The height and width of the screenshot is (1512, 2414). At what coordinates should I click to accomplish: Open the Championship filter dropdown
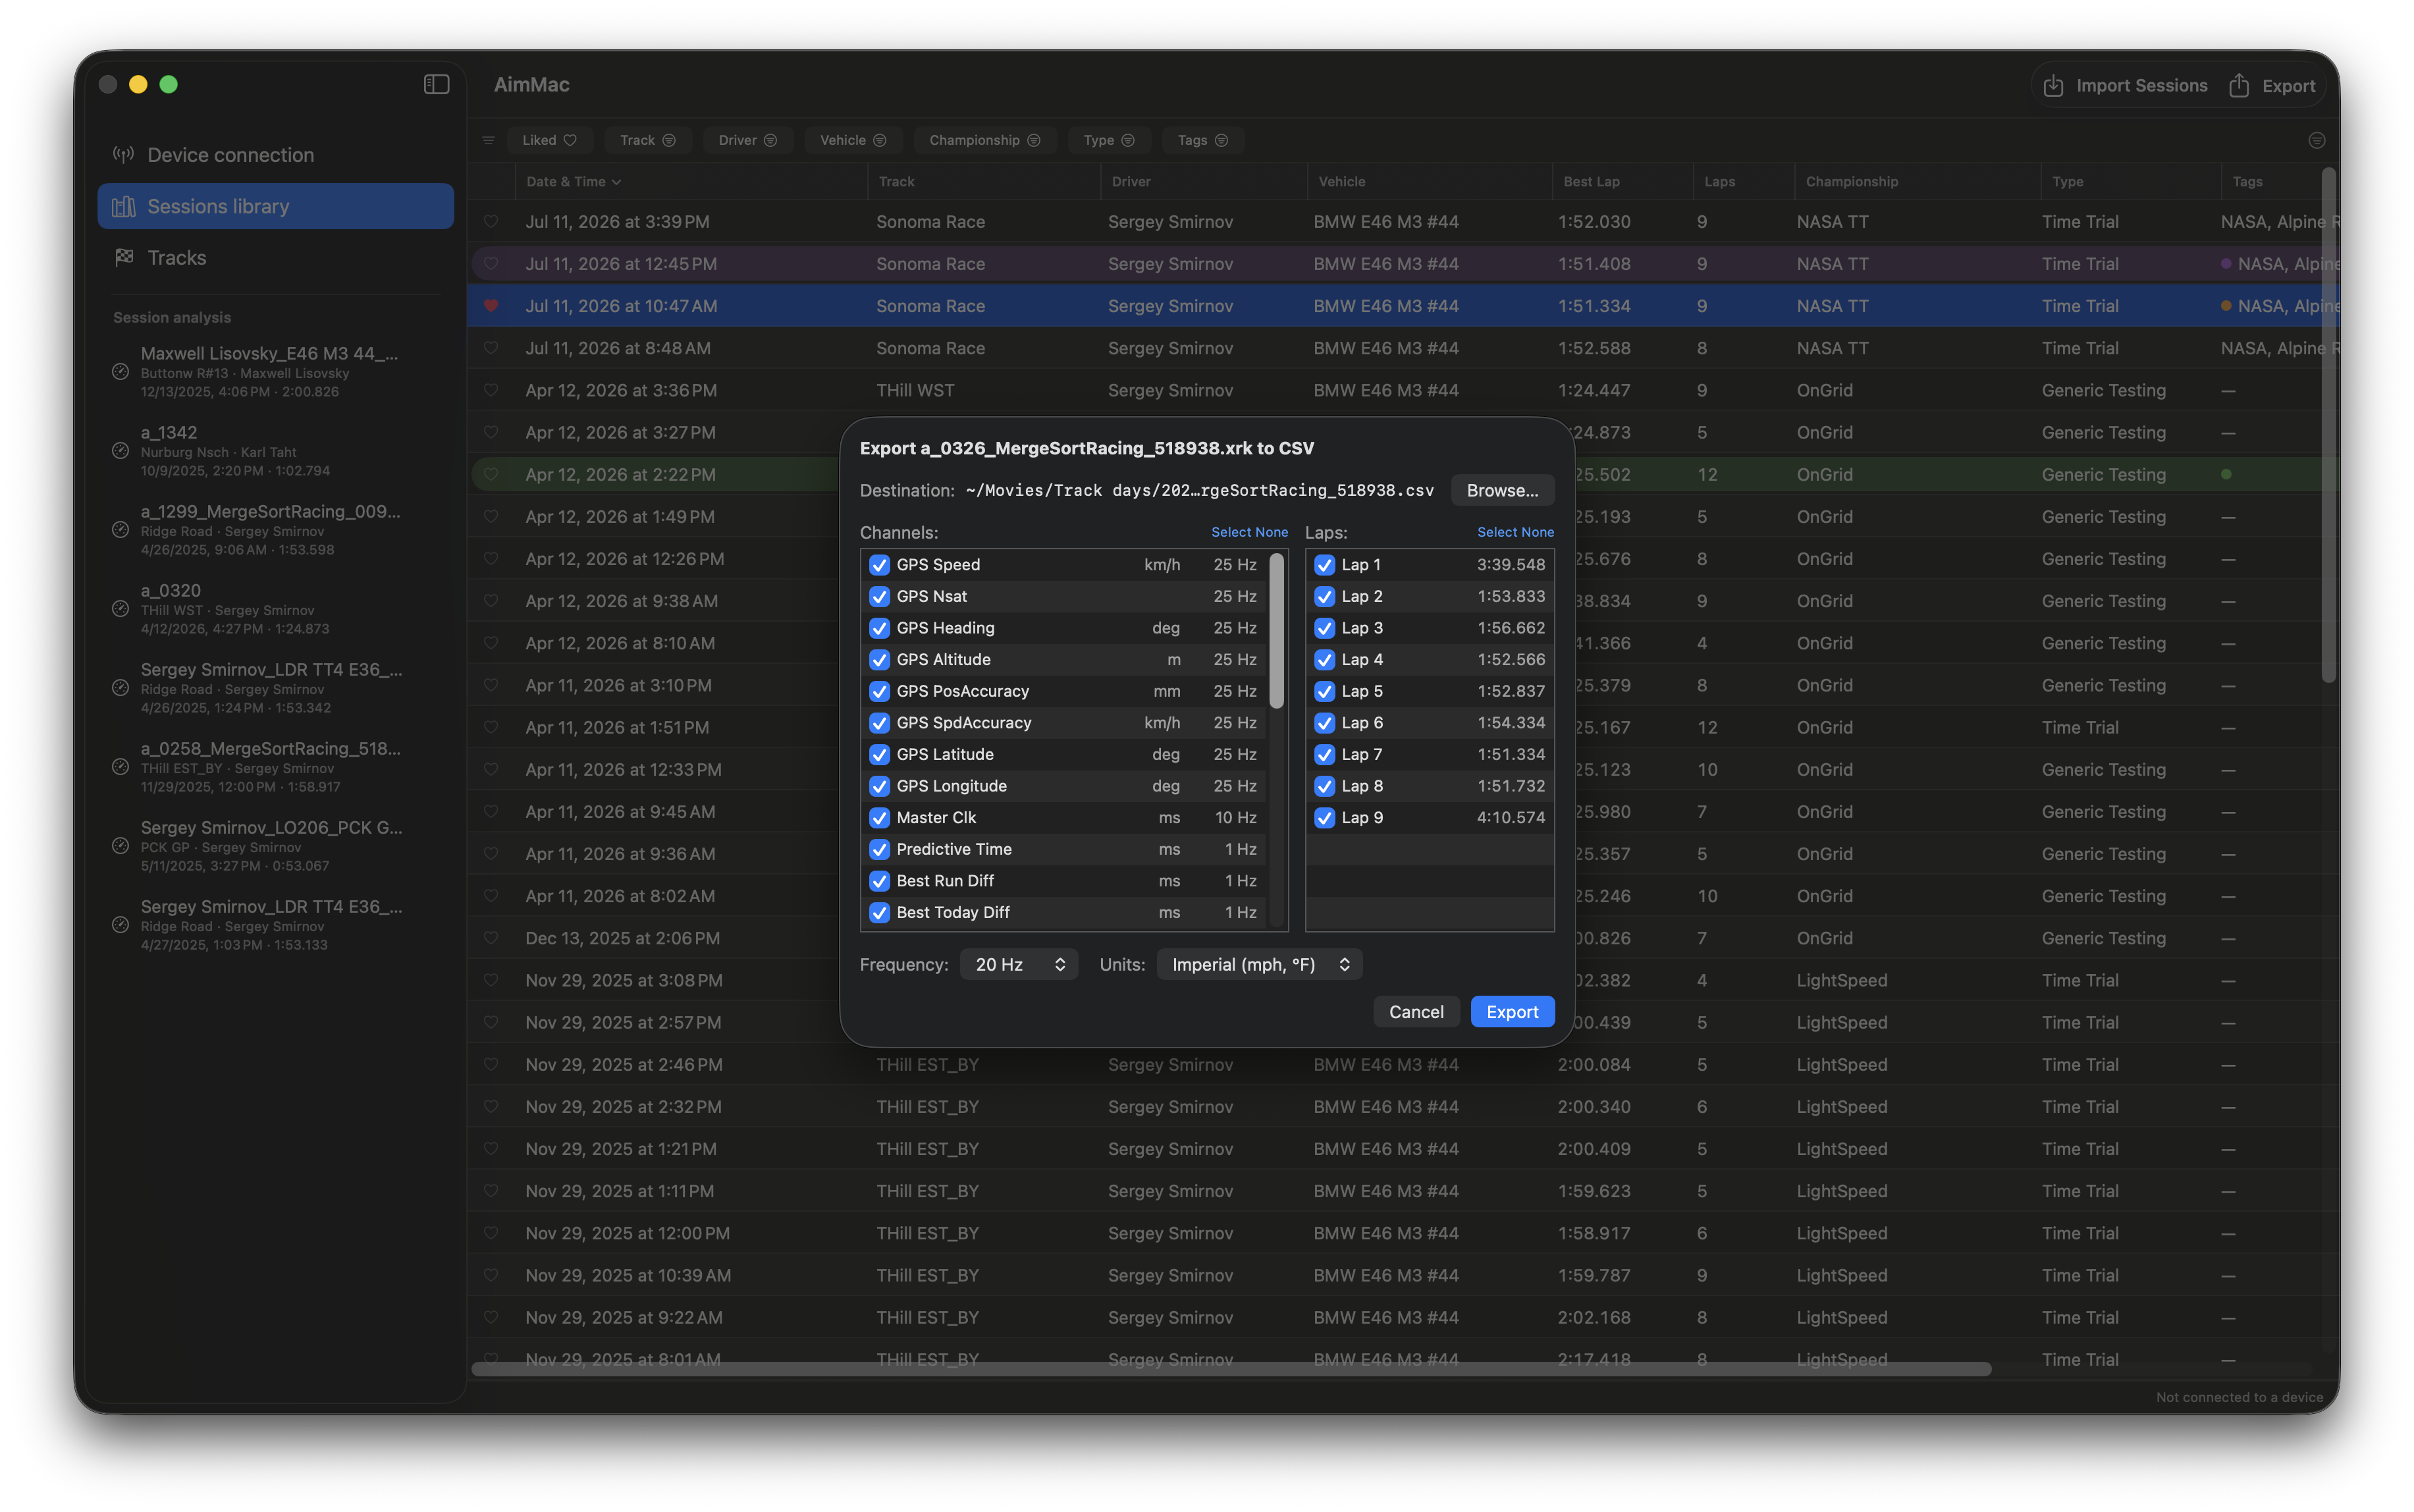pyautogui.click(x=984, y=140)
